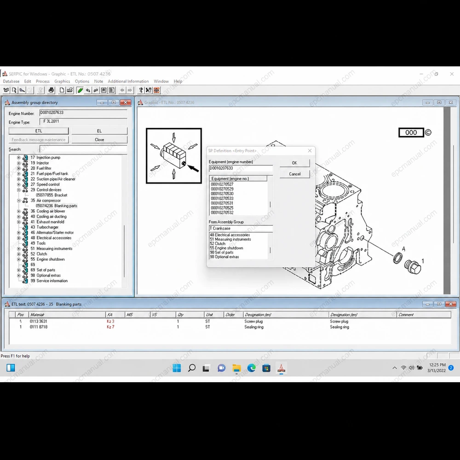Open the Process menu
The image size is (460, 460).
42,81
